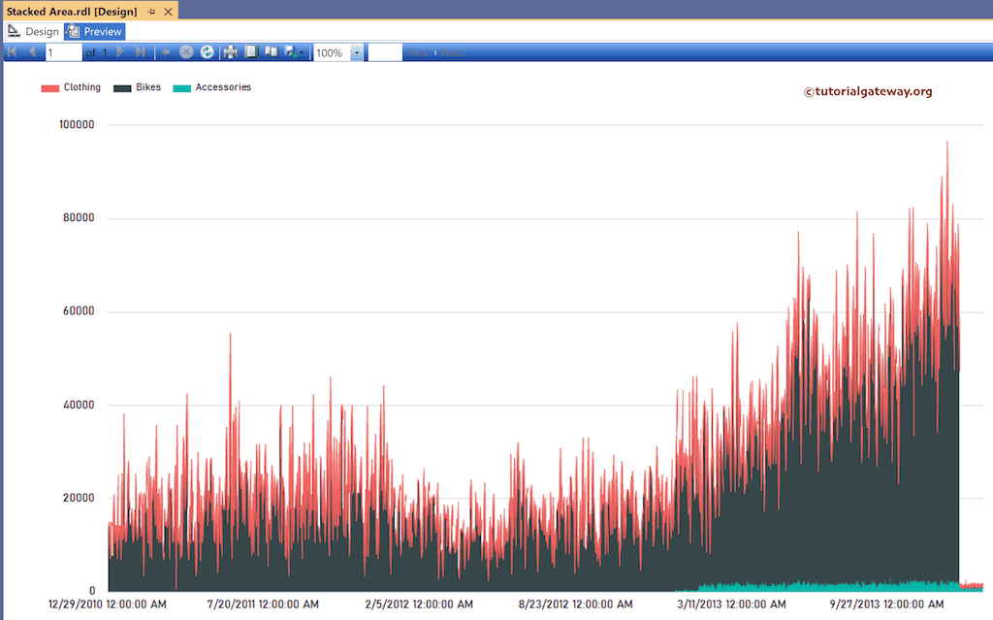Click the 40000 y-axis label
The image size is (993, 620).
click(79, 405)
